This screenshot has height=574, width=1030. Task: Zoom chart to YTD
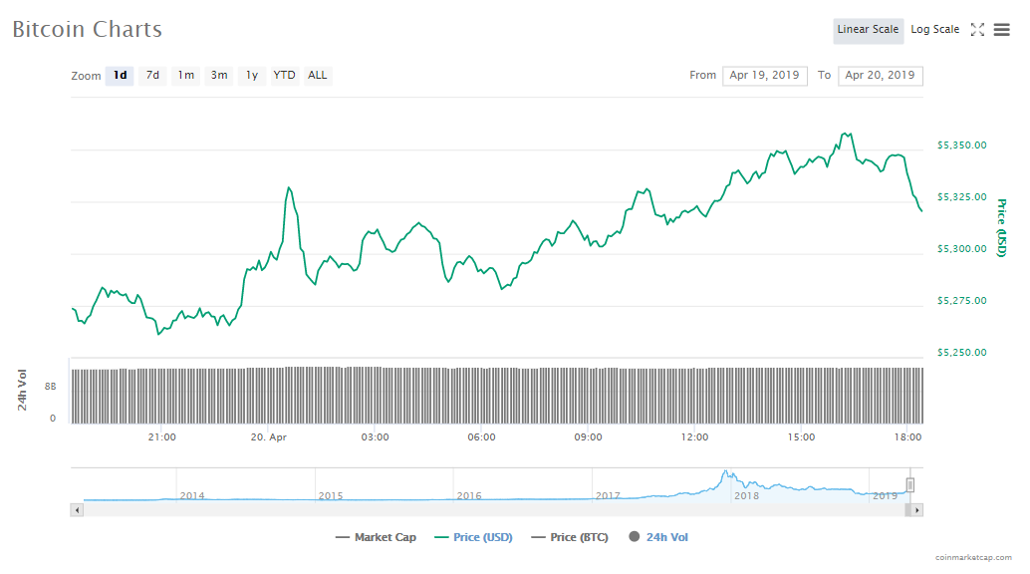coord(284,76)
